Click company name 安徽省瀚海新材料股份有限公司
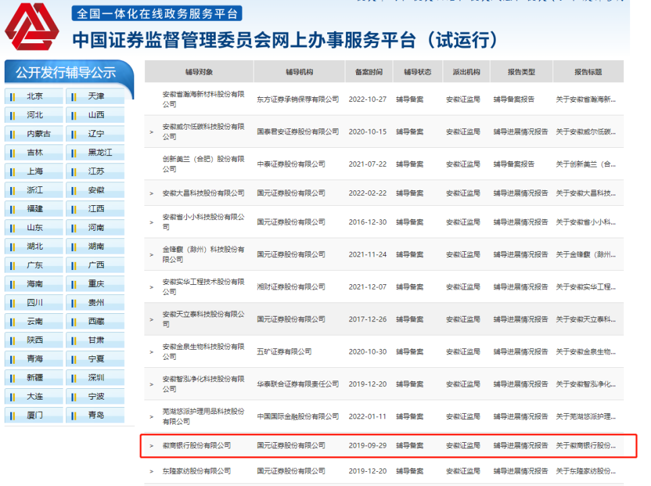This screenshot has width=651, height=486. tap(204, 100)
